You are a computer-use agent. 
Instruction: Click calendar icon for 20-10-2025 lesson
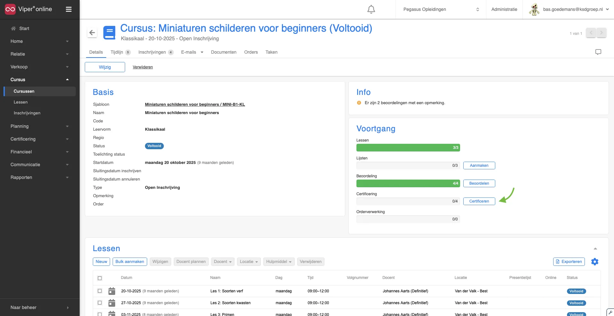click(112, 291)
